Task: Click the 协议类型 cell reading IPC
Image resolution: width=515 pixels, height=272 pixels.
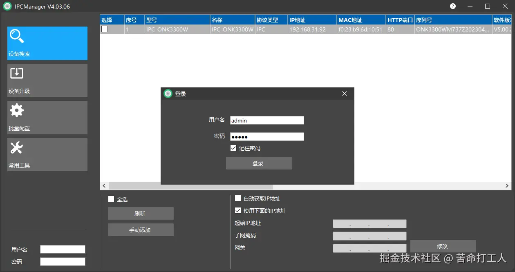Action: click(x=271, y=29)
